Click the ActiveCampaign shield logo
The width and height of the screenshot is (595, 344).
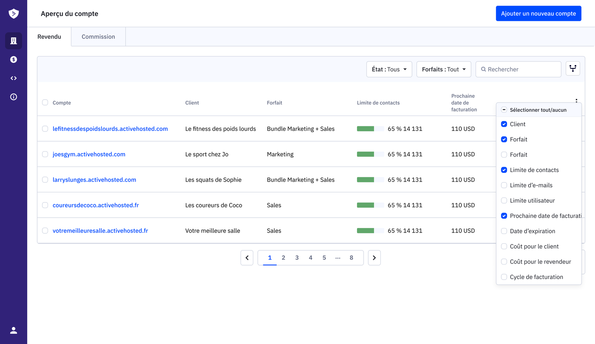(13, 14)
